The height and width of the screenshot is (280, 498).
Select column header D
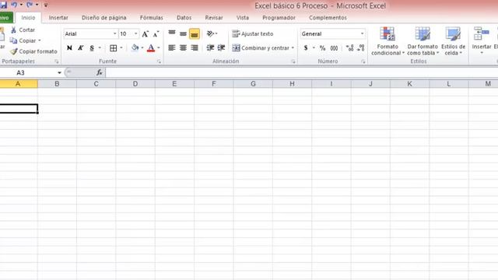click(135, 84)
